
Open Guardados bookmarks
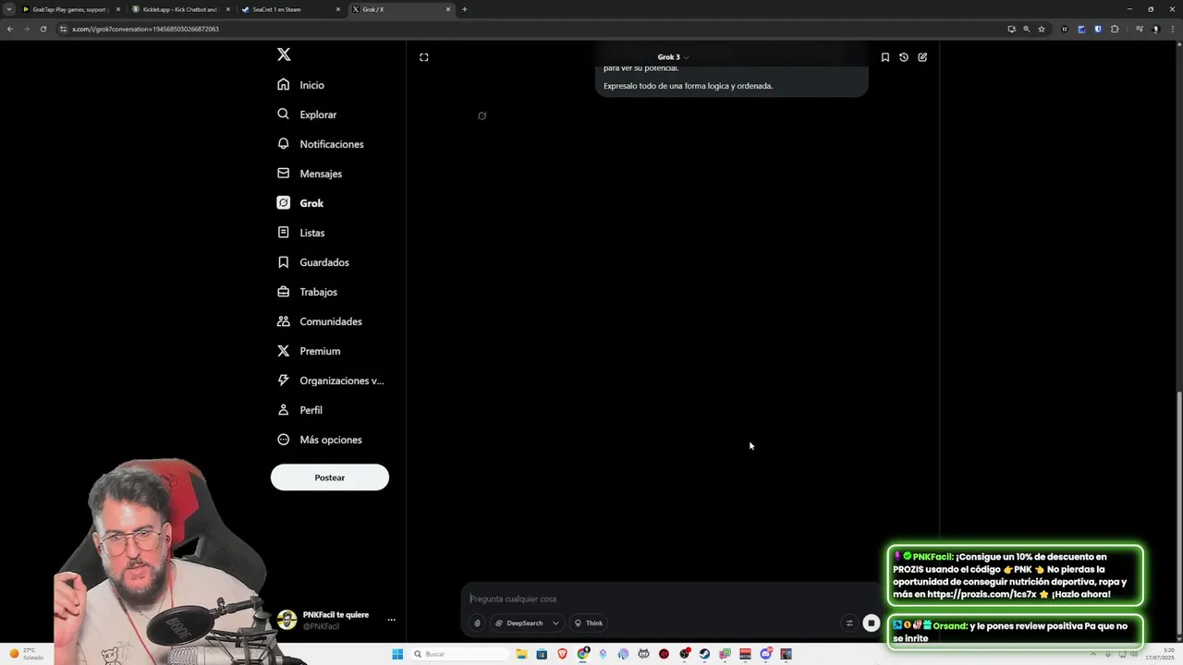click(x=312, y=262)
